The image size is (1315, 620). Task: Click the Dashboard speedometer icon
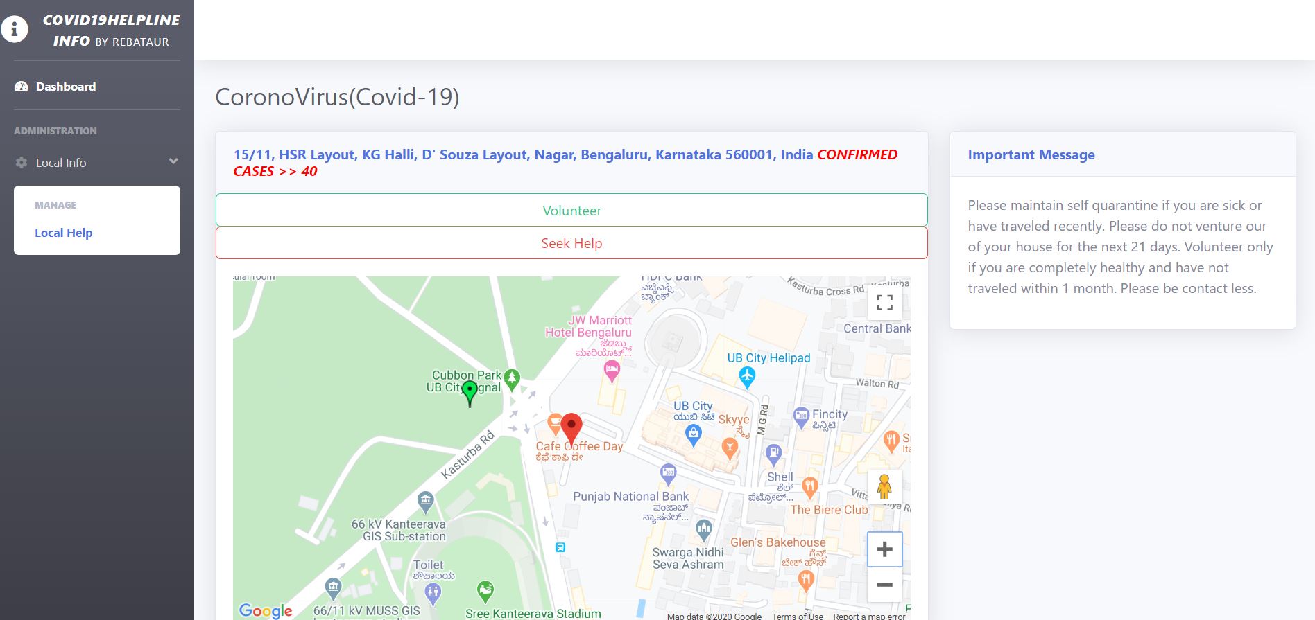point(22,87)
